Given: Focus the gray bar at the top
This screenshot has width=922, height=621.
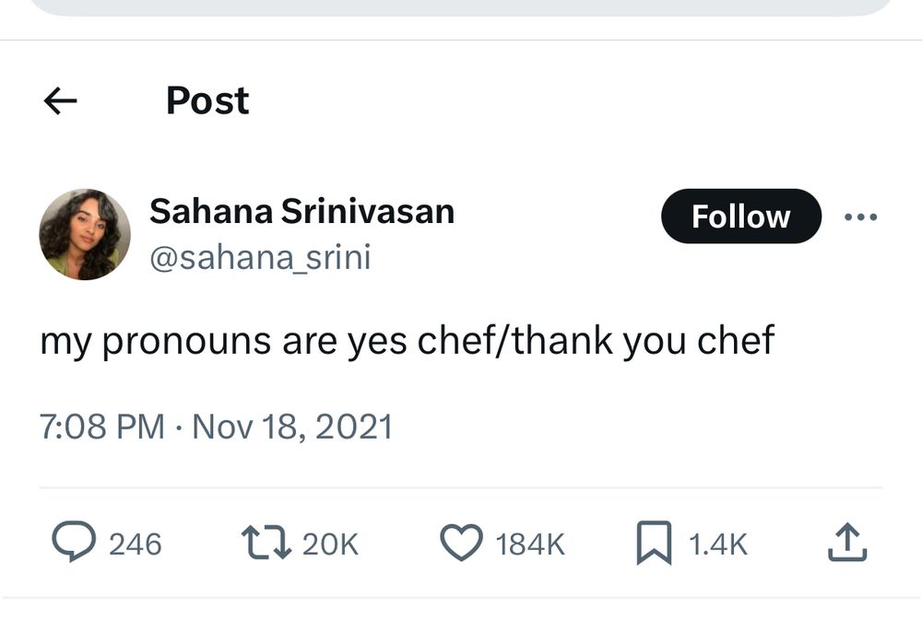Looking at the screenshot, I should click(461, 7).
